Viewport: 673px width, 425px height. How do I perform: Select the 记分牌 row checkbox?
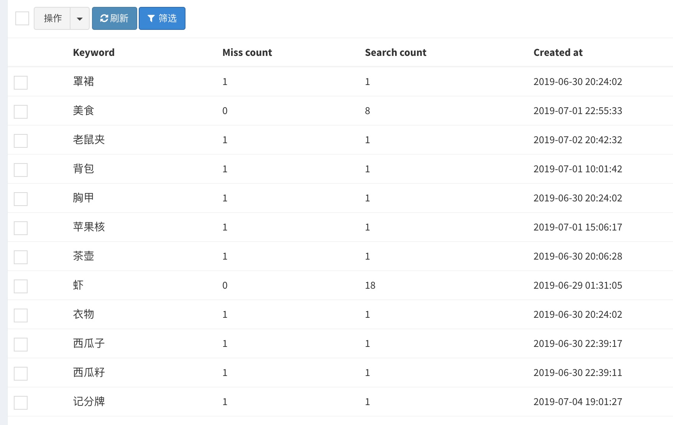pos(21,403)
